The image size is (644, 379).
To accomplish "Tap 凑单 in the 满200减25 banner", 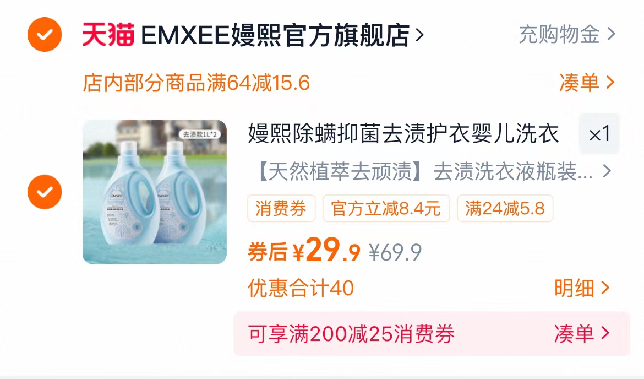I will pyautogui.click(x=582, y=333).
